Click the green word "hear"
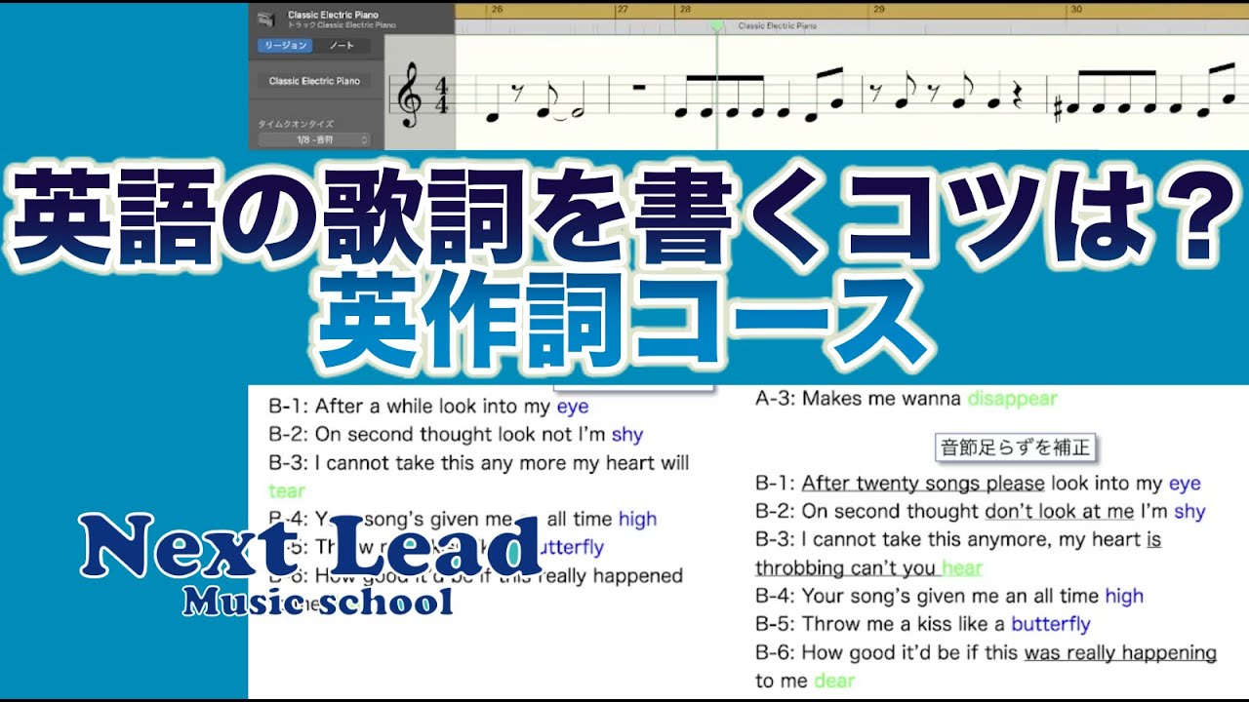Screen dimensions: 1249x702 pyautogui.click(x=962, y=567)
